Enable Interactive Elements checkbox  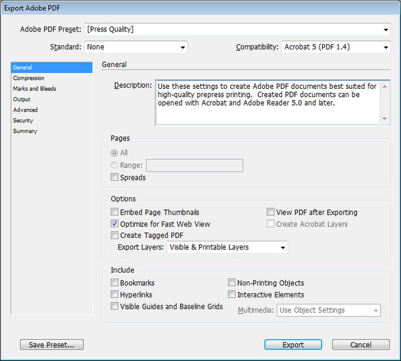tap(232, 294)
